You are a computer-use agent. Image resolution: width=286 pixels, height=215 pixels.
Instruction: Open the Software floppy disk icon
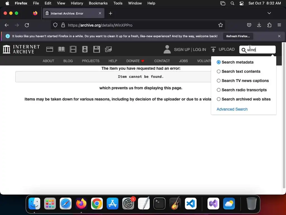pos(96,49)
